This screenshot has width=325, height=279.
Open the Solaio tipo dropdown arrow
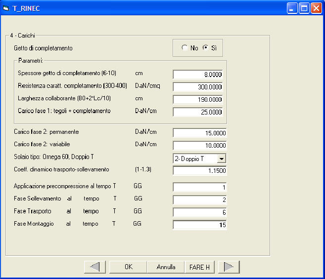(222, 159)
